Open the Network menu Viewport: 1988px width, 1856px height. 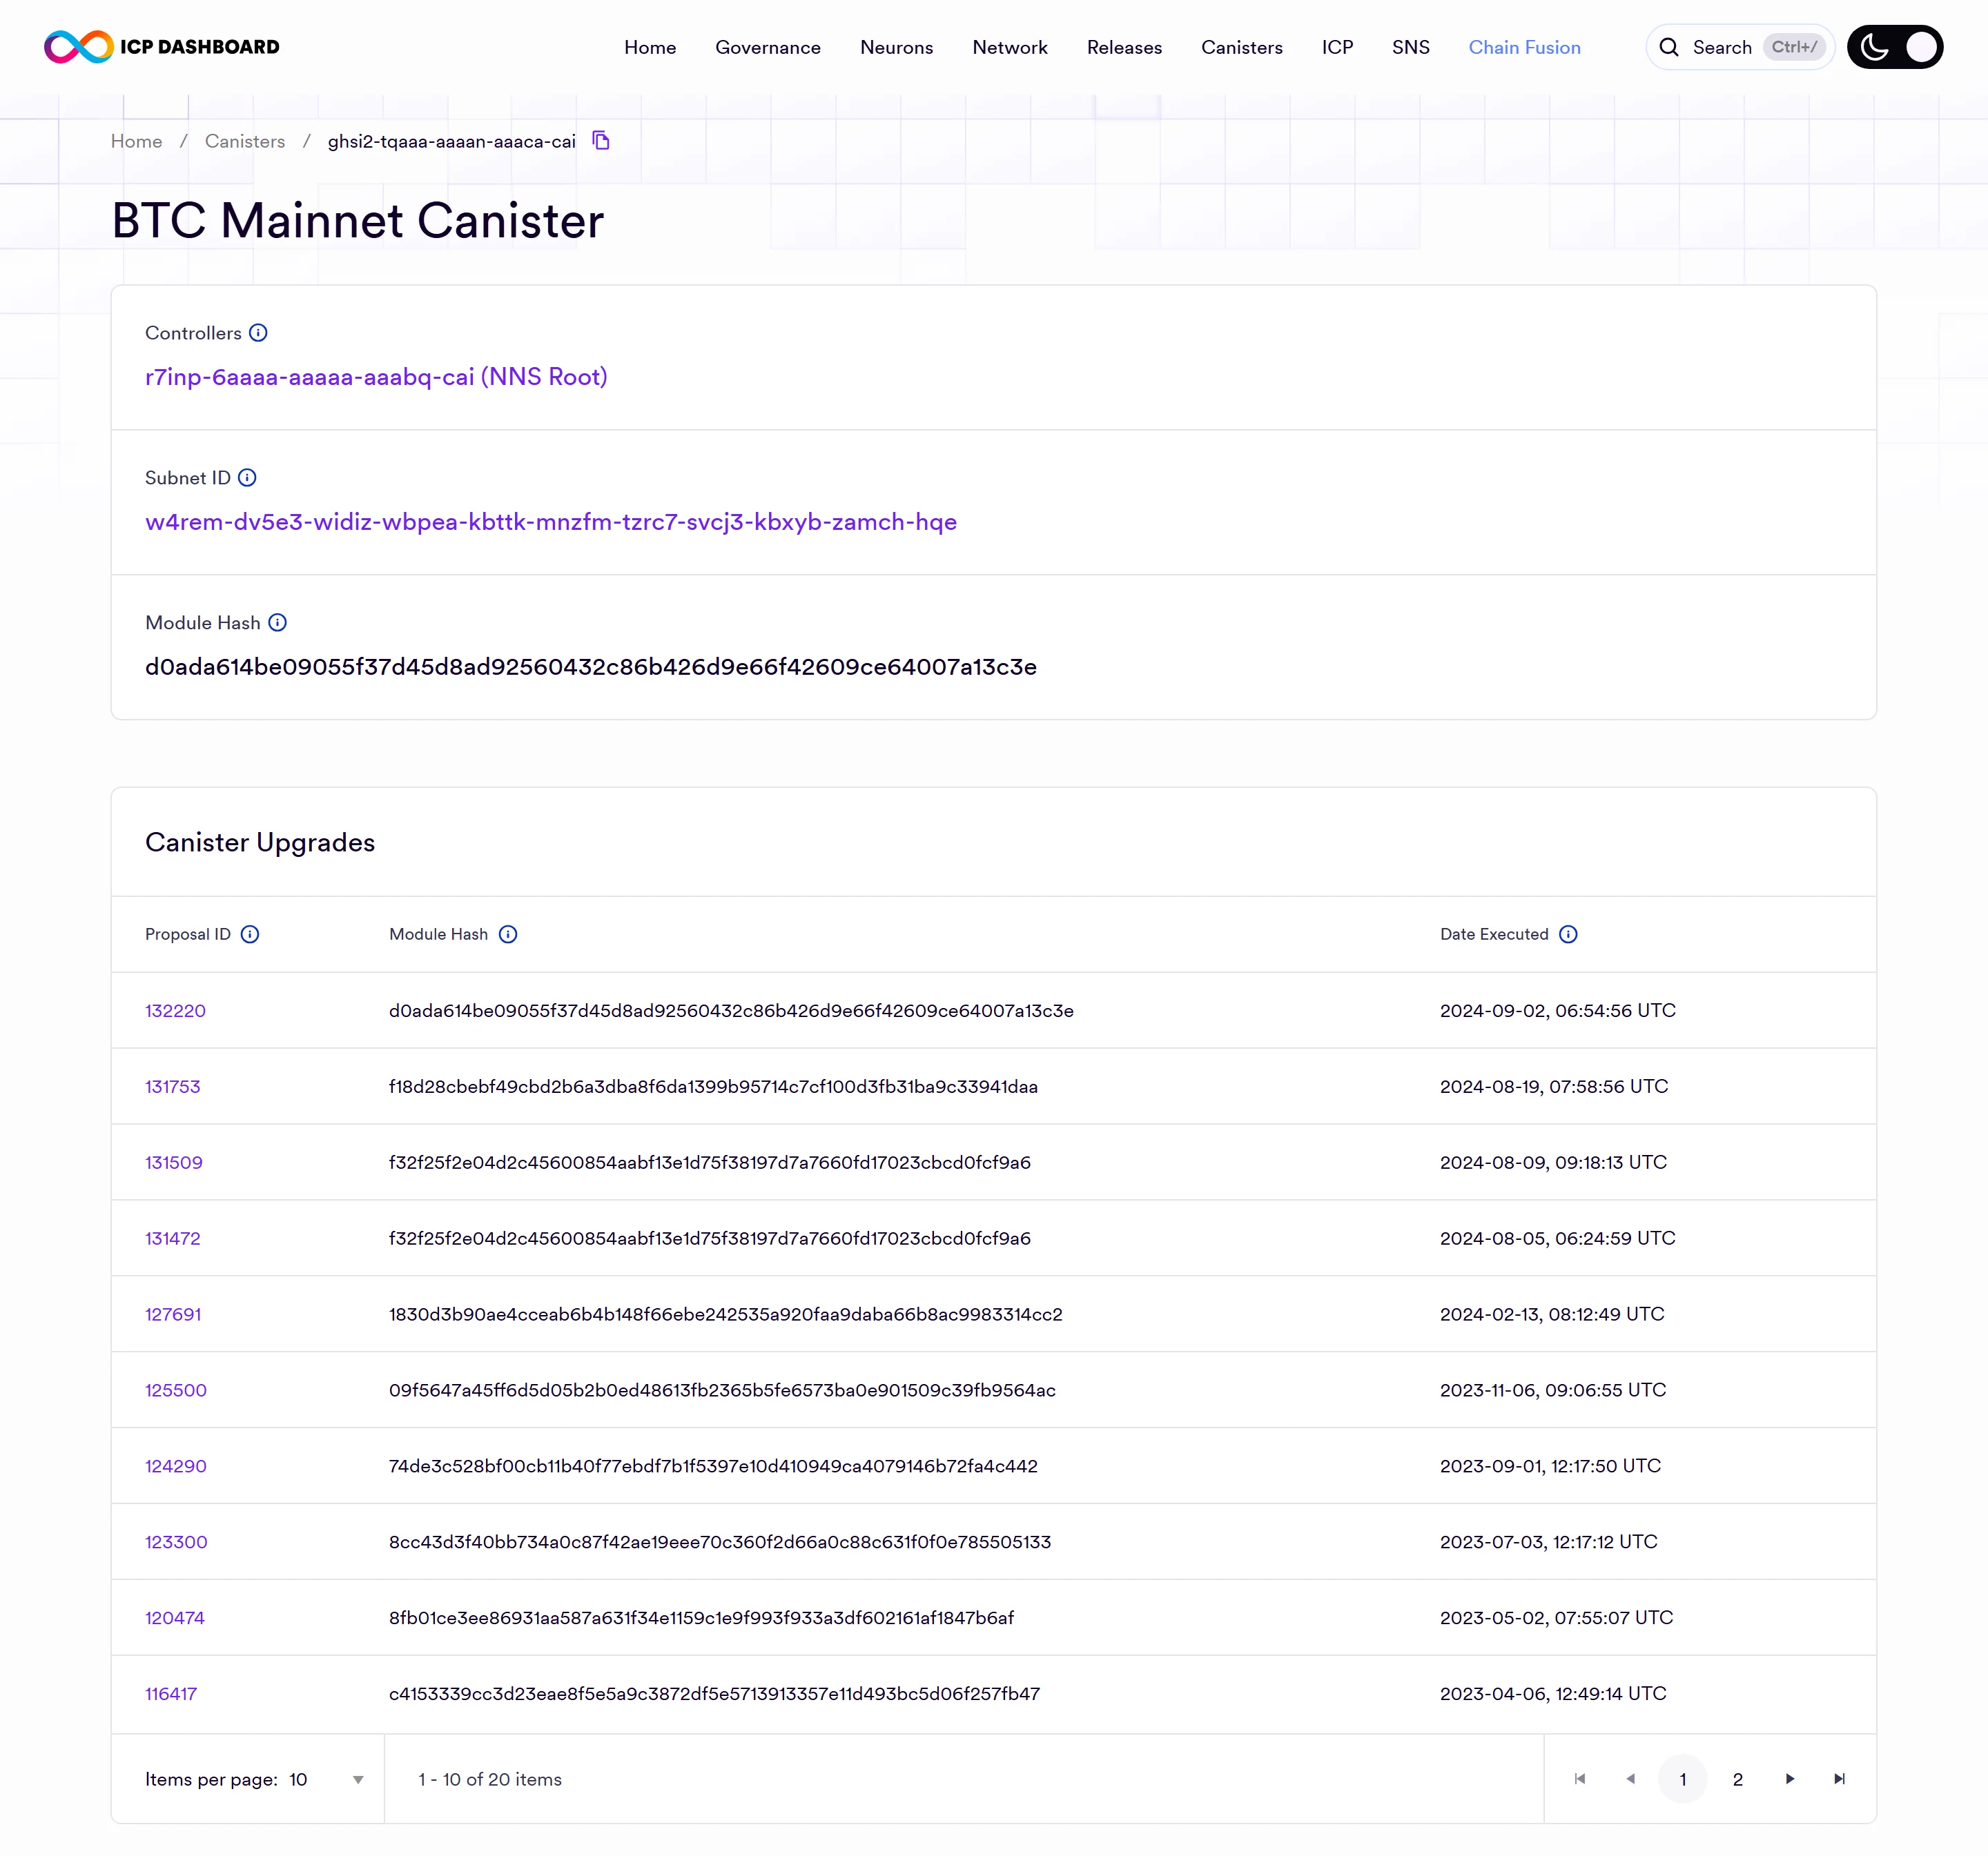(1010, 47)
